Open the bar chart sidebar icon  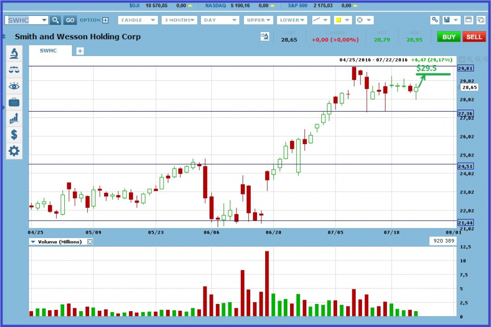pyautogui.click(x=14, y=118)
